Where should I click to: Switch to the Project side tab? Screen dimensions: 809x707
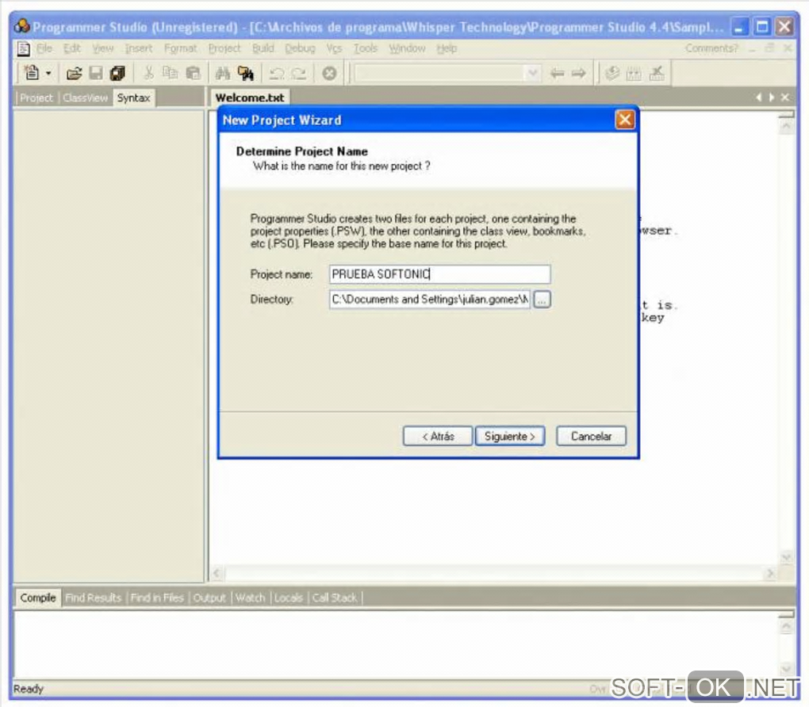(36, 98)
